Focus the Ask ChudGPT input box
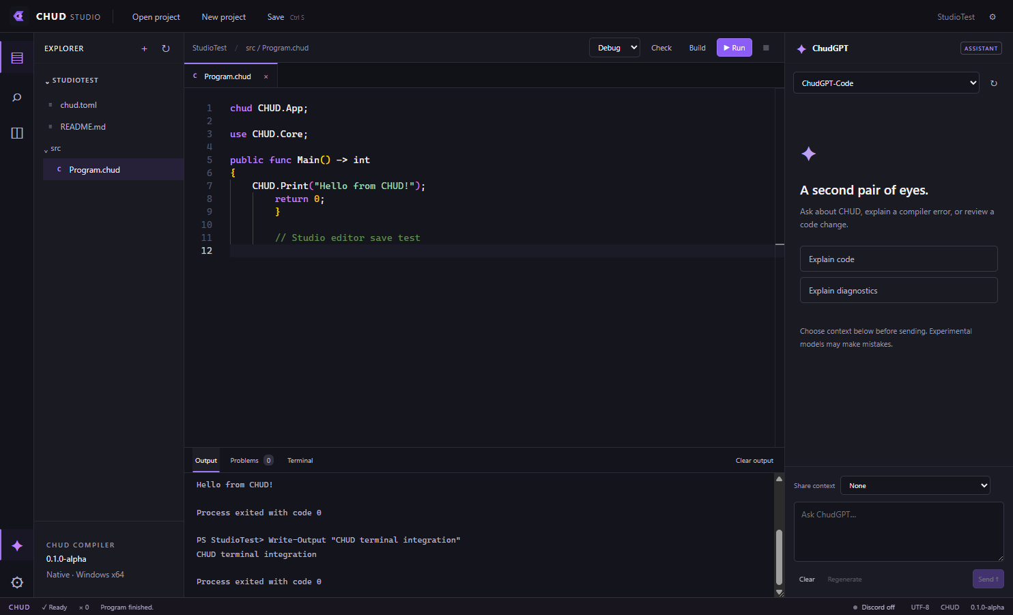This screenshot has height=615, width=1013. [x=899, y=532]
